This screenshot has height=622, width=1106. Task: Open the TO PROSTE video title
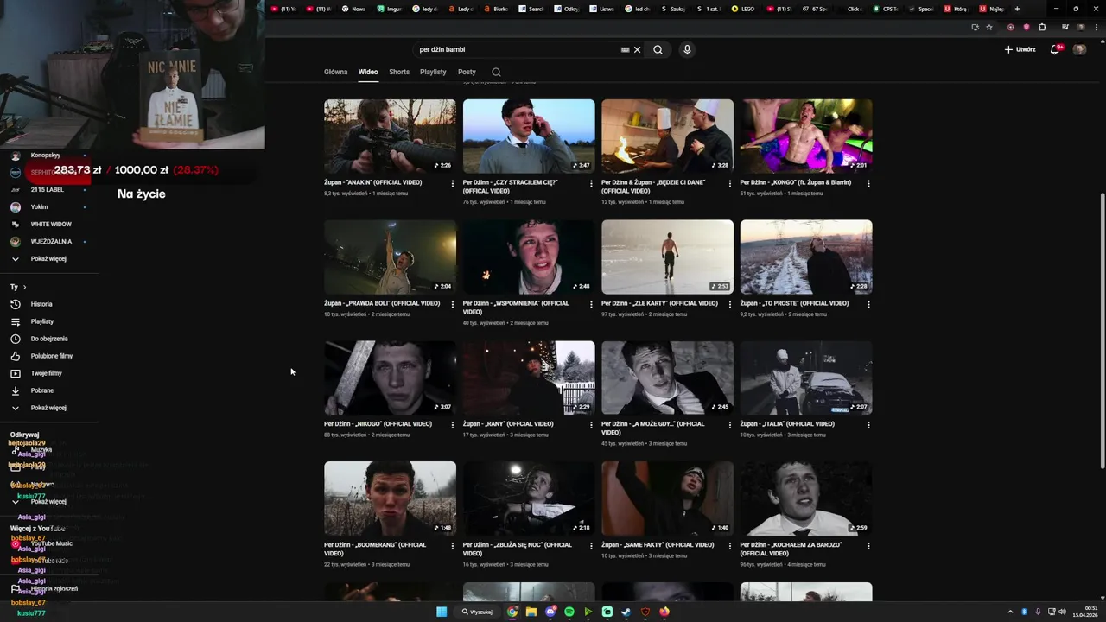tap(794, 303)
